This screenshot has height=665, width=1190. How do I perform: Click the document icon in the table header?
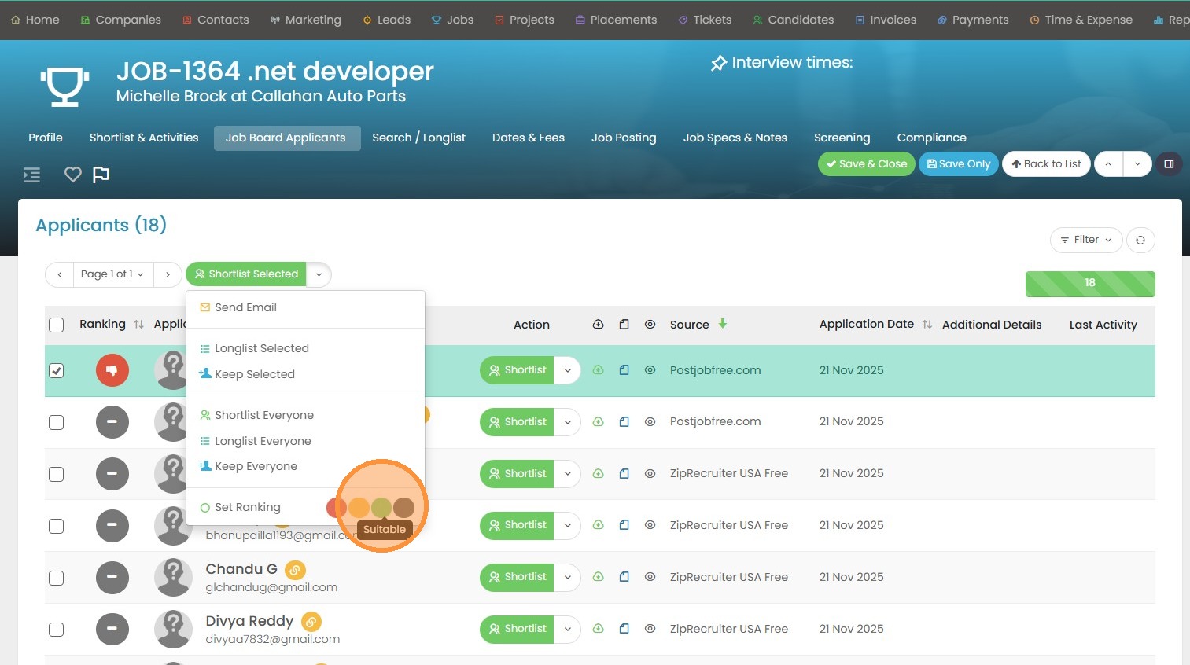pos(624,324)
